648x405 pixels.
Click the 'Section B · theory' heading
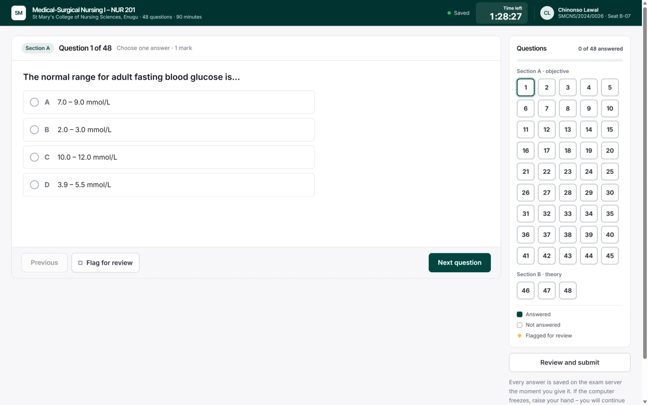[539, 274]
